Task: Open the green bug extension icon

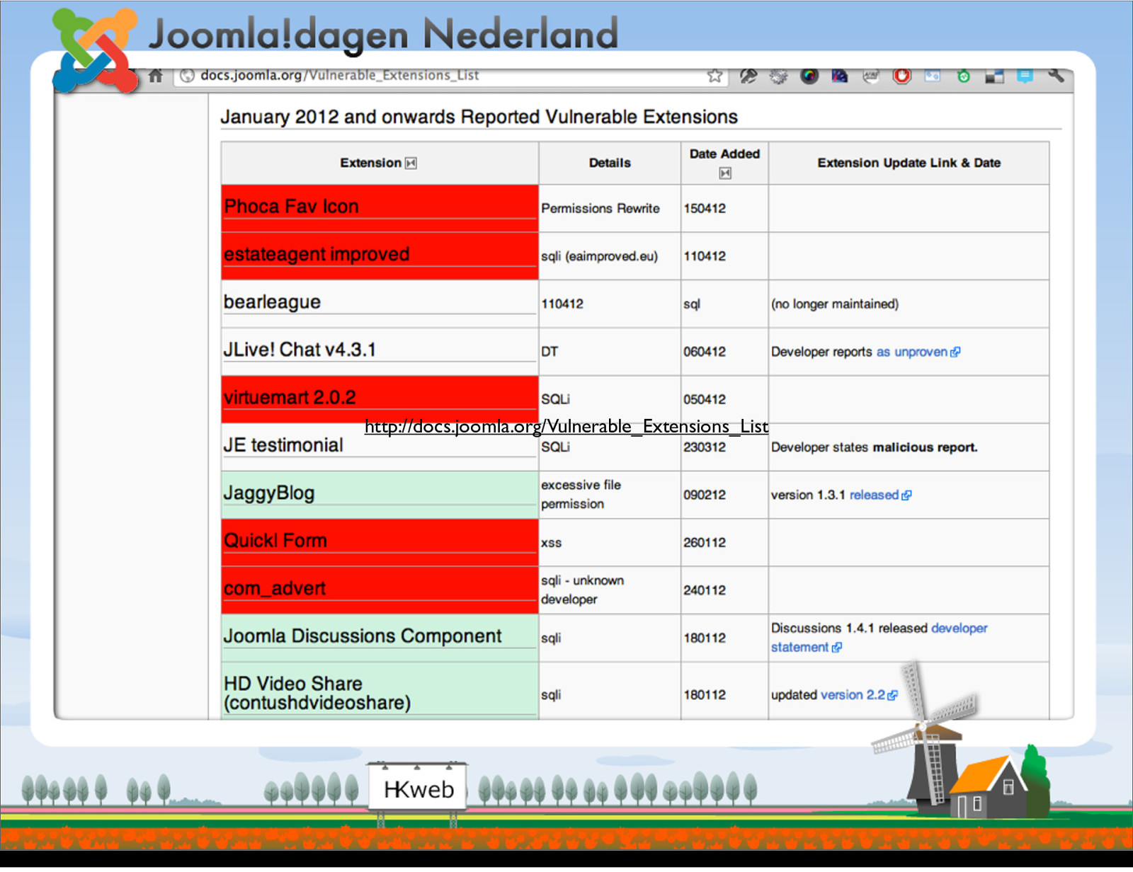Action: click(963, 76)
